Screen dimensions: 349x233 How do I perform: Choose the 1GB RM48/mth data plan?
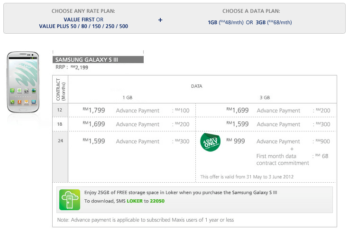tap(225, 22)
